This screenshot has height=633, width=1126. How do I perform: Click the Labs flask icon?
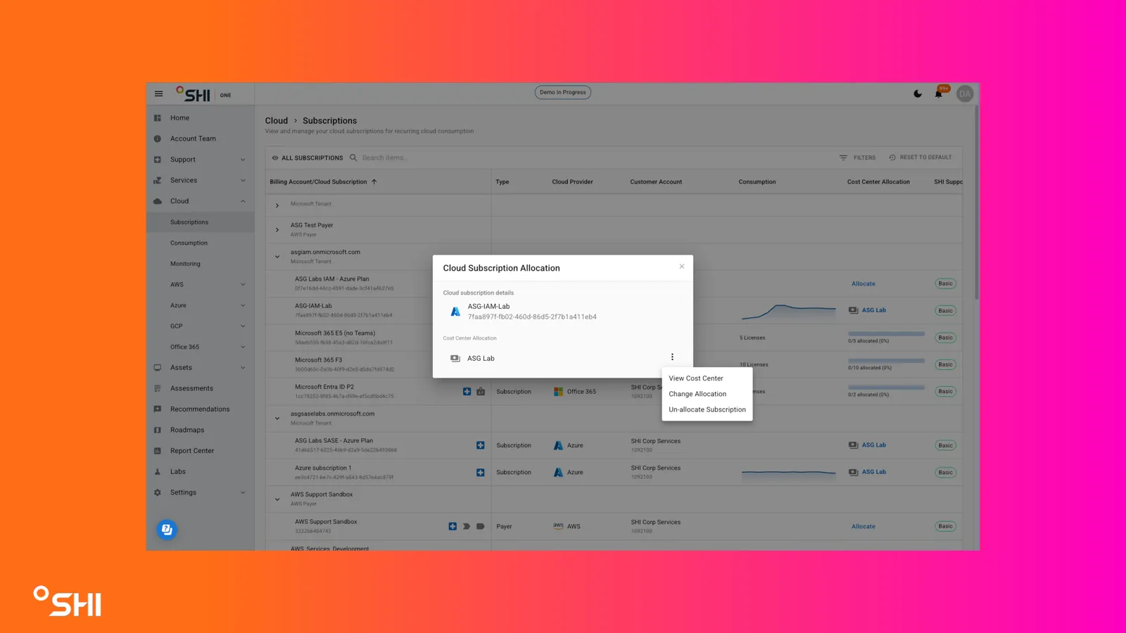pyautogui.click(x=158, y=472)
